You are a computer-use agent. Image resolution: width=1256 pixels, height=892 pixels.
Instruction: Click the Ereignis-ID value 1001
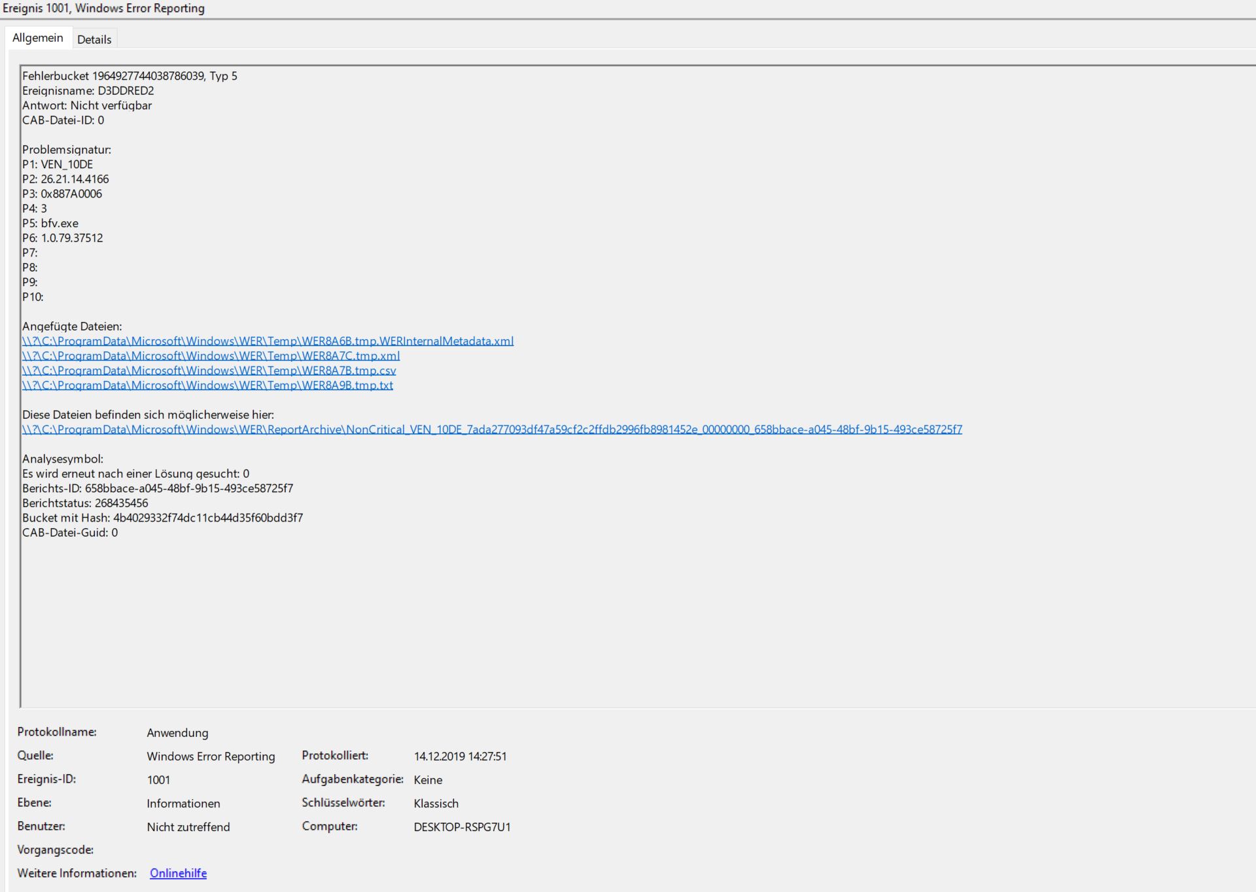pos(158,779)
